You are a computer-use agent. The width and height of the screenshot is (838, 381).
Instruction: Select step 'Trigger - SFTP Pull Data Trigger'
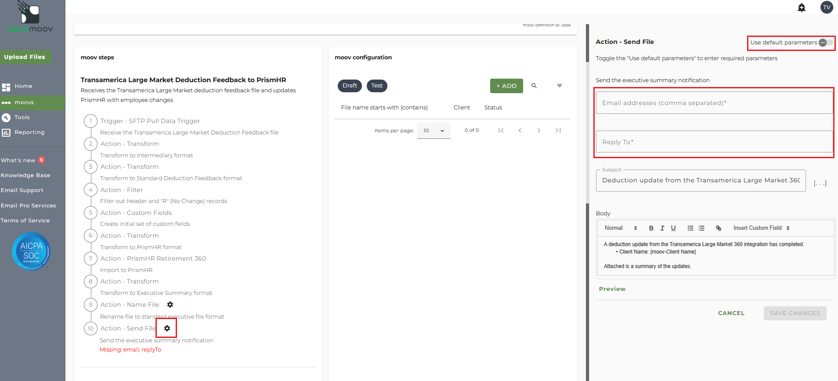[x=150, y=121]
